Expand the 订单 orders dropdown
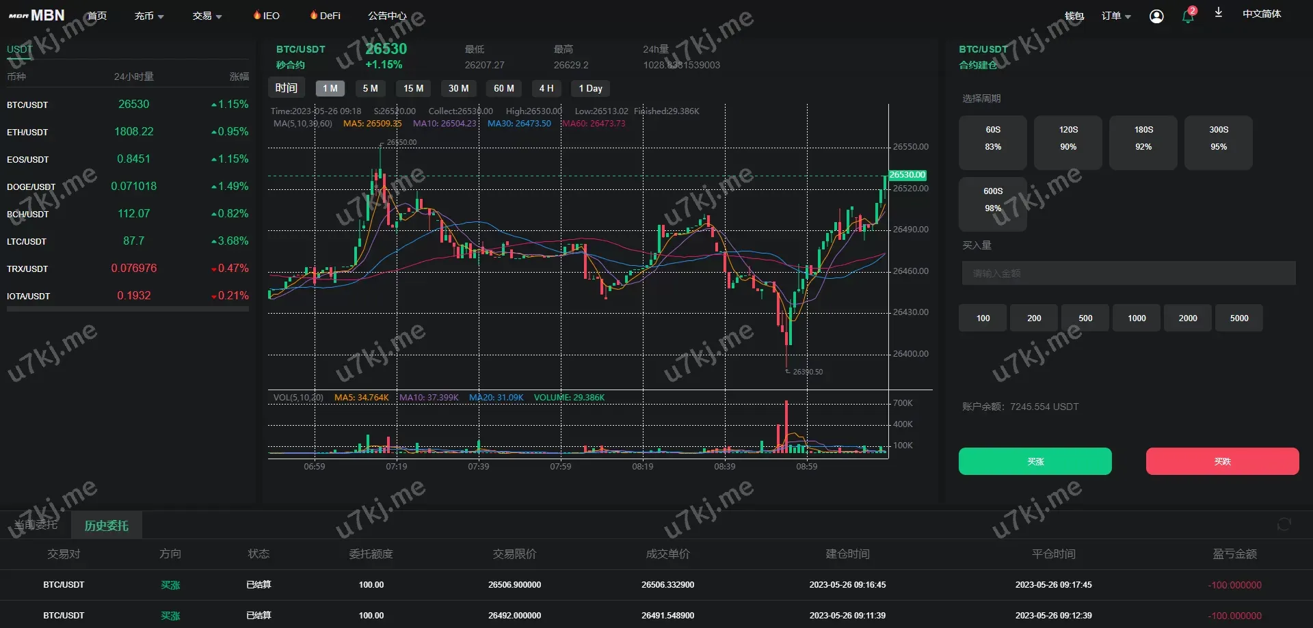The height and width of the screenshot is (628, 1313). pyautogui.click(x=1116, y=16)
